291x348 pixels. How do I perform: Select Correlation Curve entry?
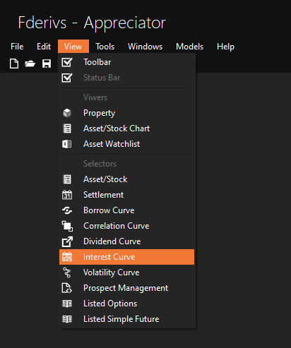pyautogui.click(x=126, y=226)
